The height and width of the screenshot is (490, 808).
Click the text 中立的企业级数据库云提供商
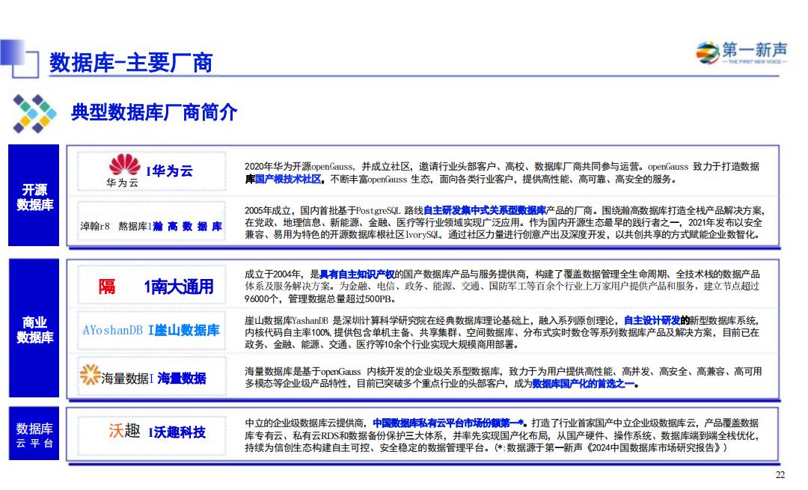coord(304,423)
